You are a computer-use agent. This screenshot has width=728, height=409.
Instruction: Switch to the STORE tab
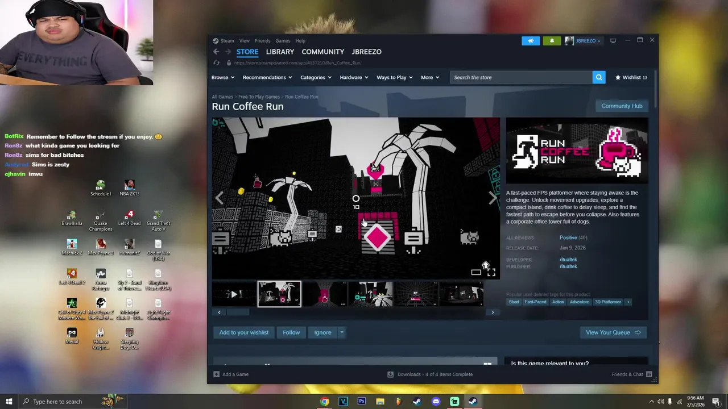point(247,52)
